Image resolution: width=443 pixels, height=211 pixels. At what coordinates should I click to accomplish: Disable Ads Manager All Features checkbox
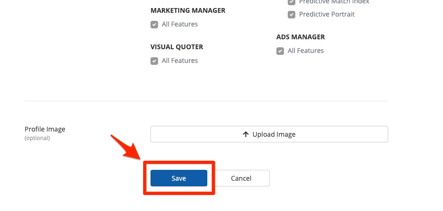(280, 51)
